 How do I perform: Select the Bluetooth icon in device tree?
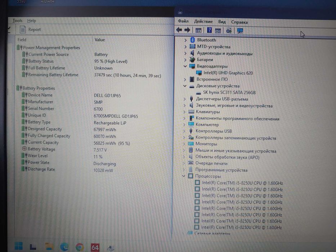[192, 40]
